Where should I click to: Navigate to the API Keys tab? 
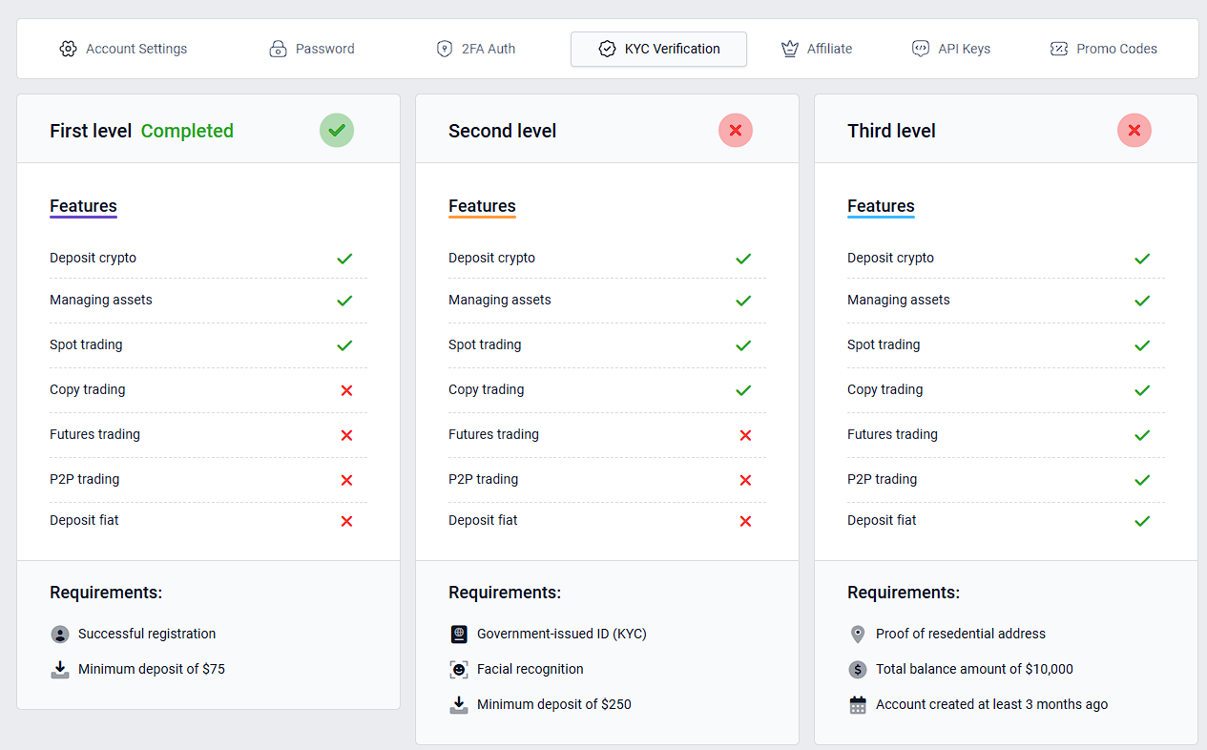tap(951, 49)
